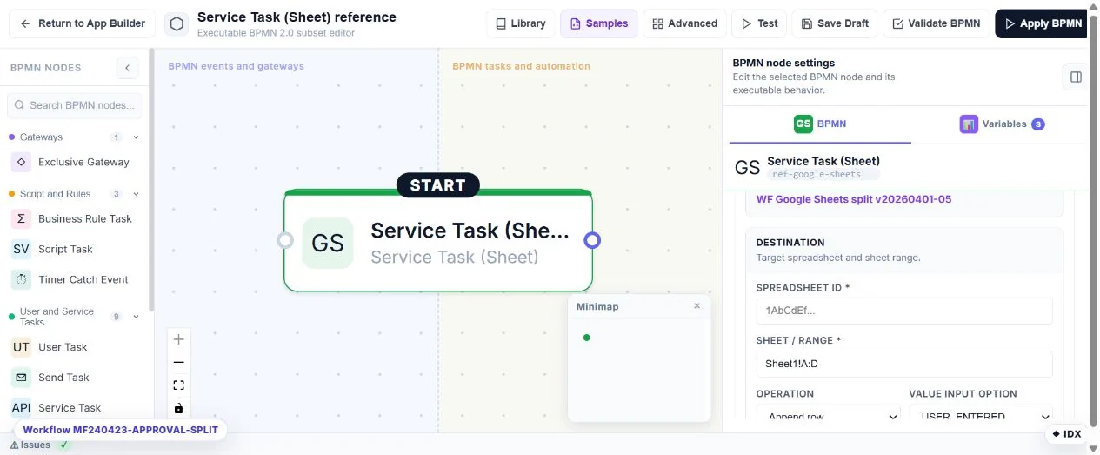Click the node's right output connector
1100x455 pixels.
point(592,240)
